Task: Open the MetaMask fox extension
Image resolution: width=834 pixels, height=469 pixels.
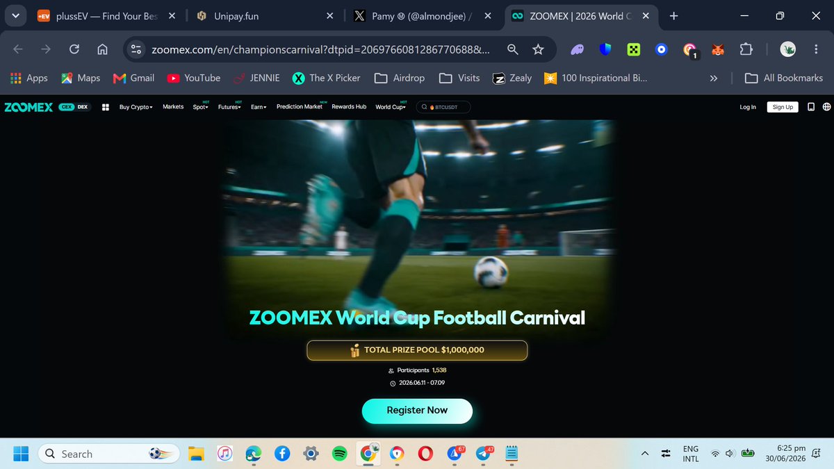Action: (719, 49)
